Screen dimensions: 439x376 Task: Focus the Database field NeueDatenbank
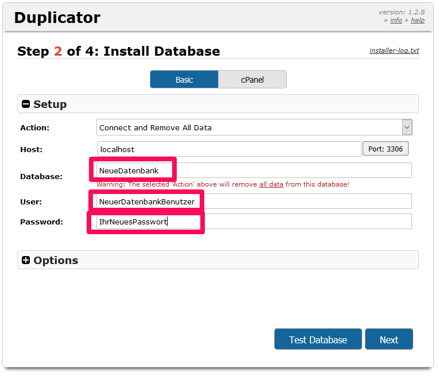click(254, 170)
